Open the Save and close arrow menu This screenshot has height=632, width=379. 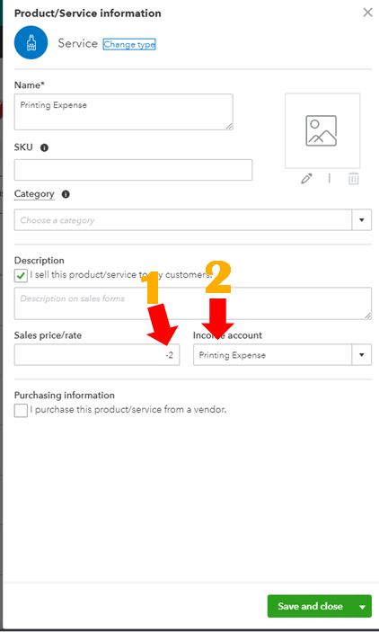pos(363,607)
